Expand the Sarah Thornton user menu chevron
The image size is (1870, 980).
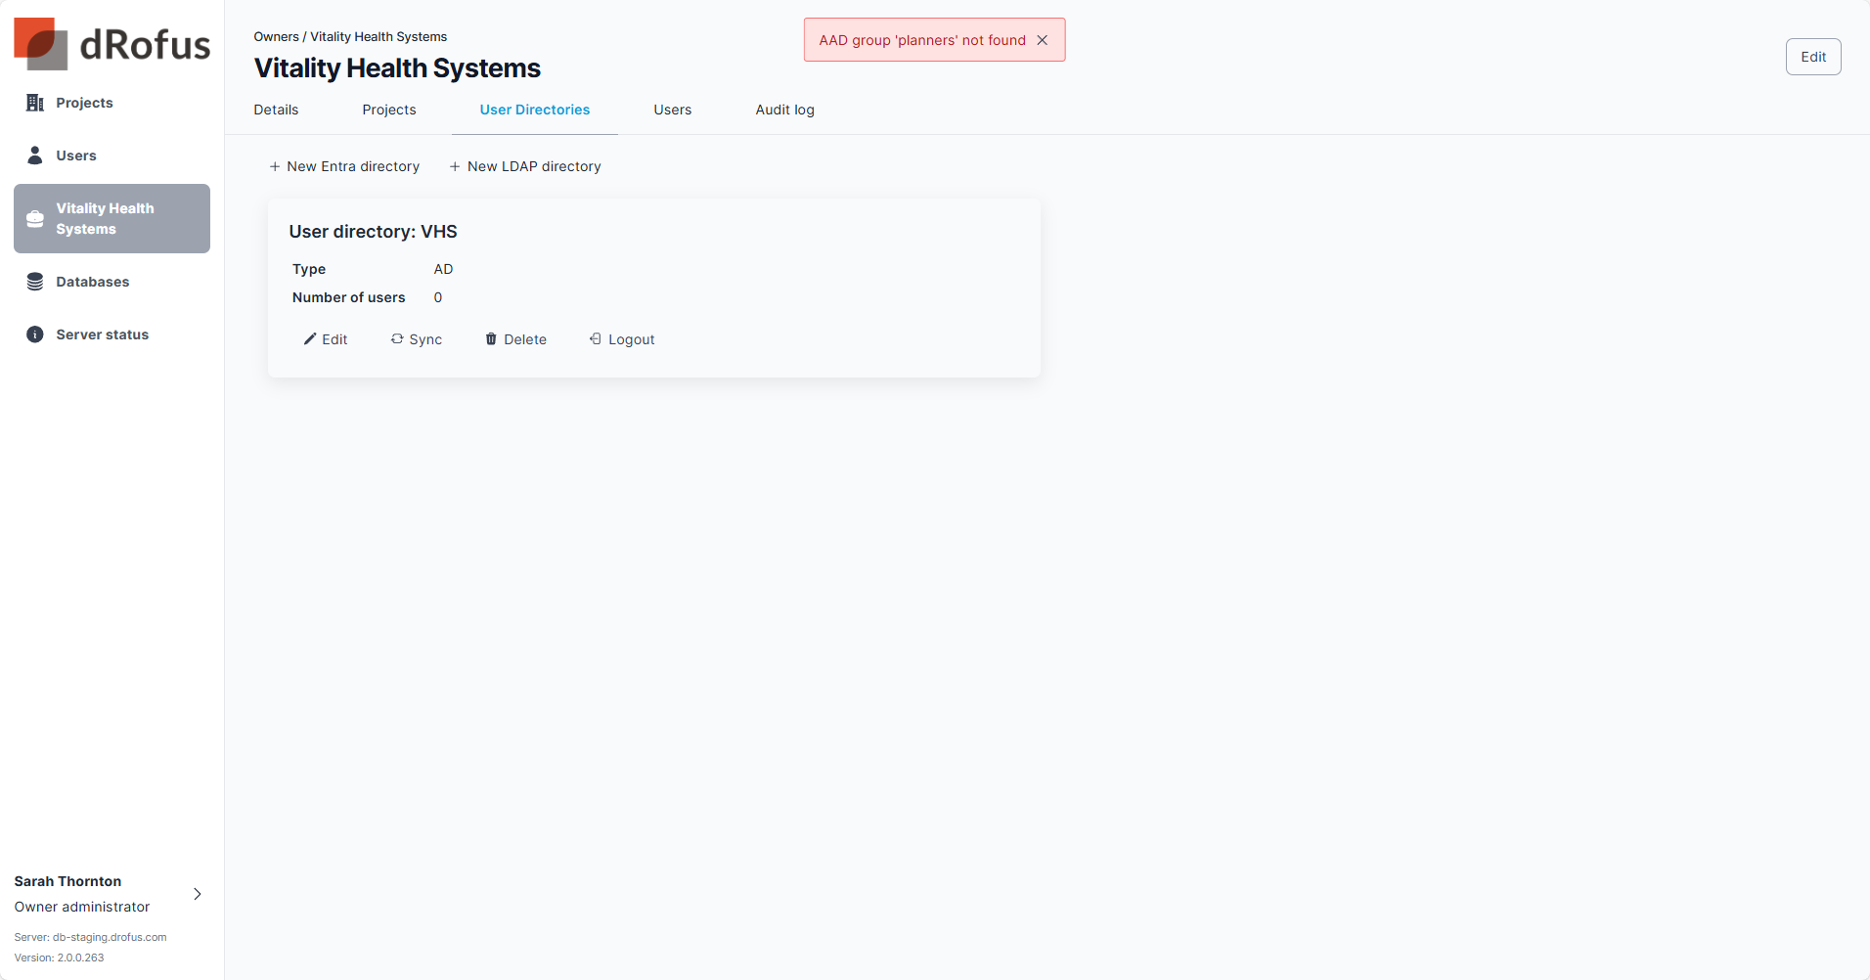pyautogui.click(x=198, y=894)
